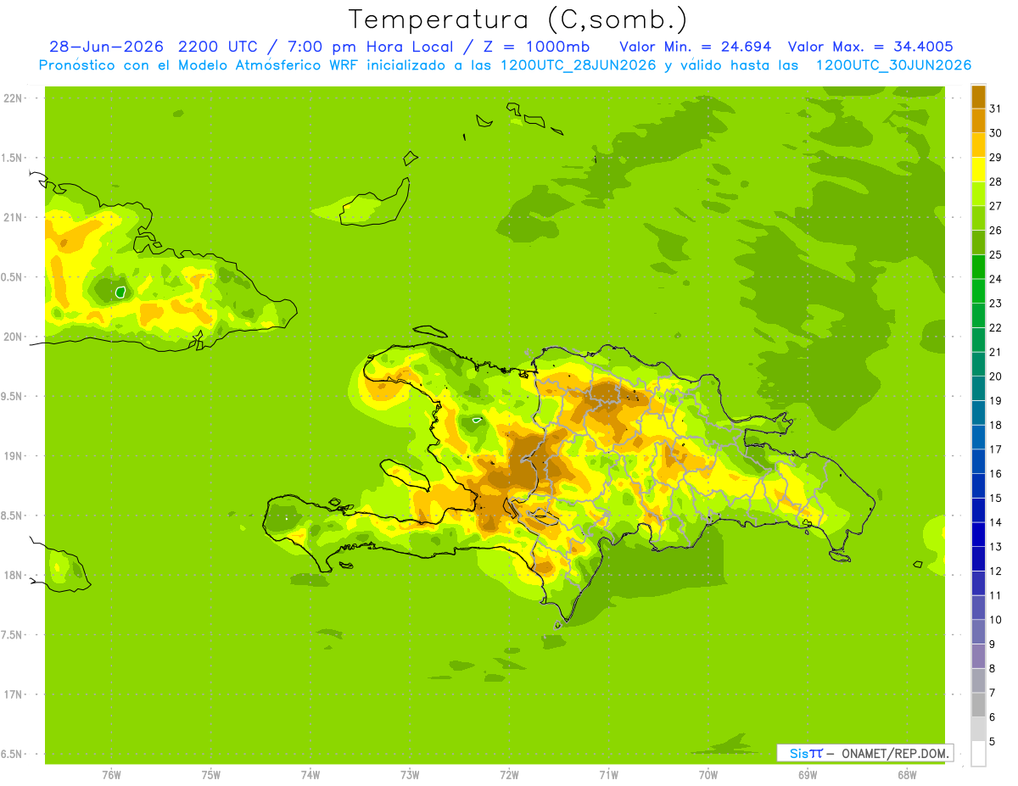Viewport: 1018px width, 786px height.
Task: Click legend value "20"
Action: [995, 376]
